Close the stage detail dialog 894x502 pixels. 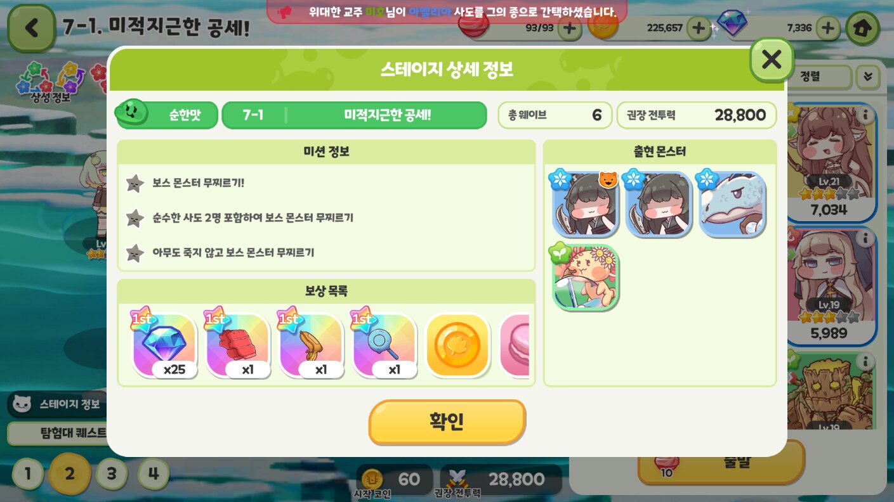pyautogui.click(x=772, y=60)
